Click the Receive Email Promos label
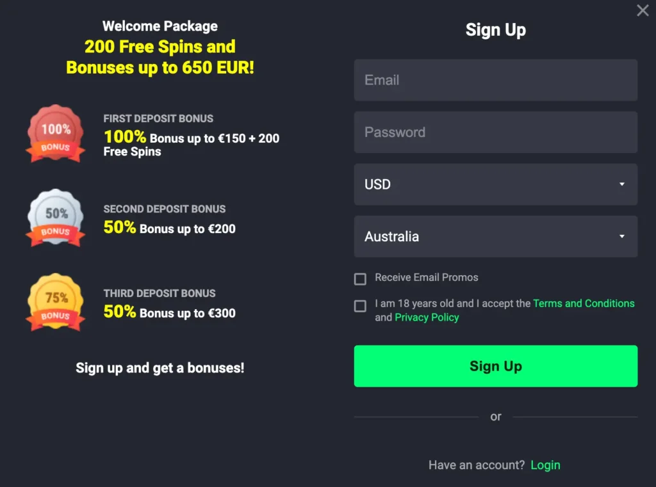 click(426, 278)
